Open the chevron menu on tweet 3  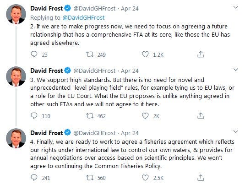point(235,70)
